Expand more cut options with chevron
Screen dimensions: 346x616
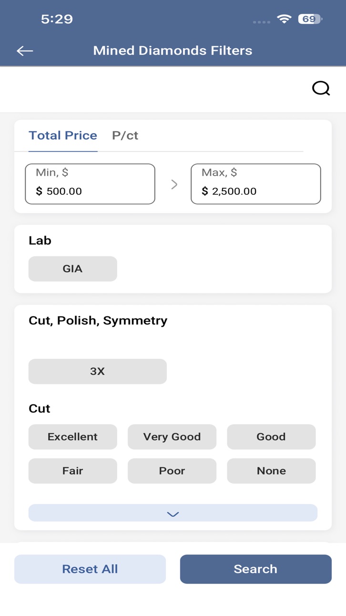tap(173, 513)
